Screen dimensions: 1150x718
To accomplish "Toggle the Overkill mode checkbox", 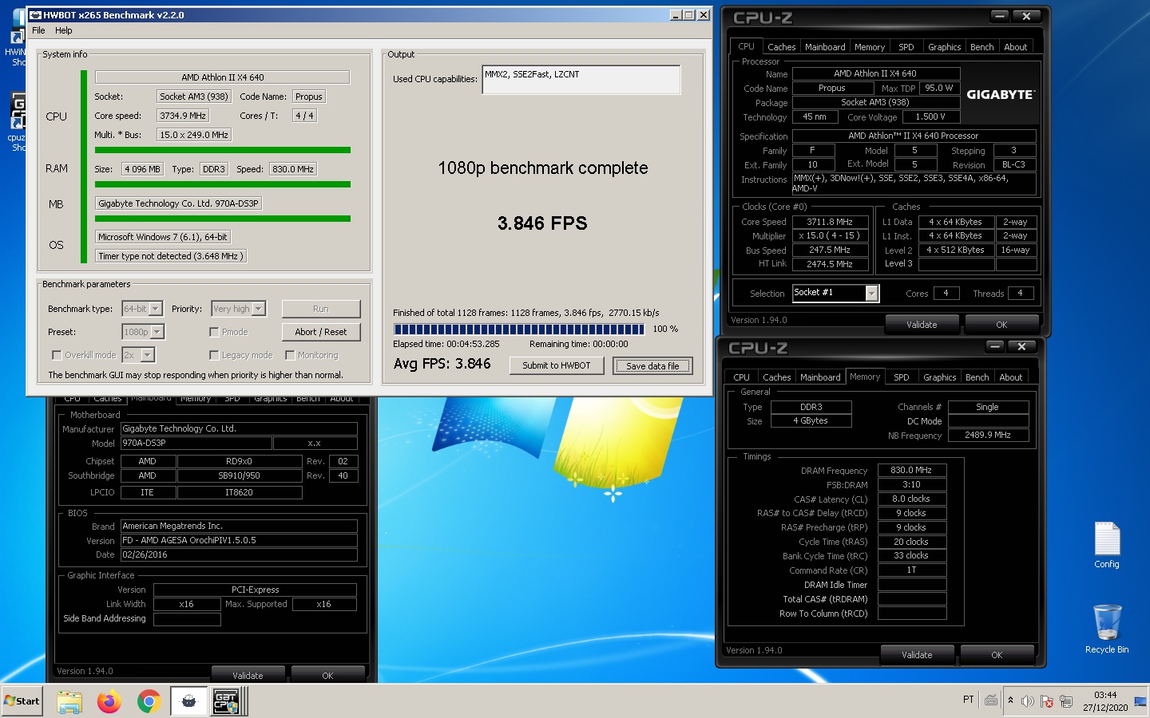I will (x=57, y=355).
